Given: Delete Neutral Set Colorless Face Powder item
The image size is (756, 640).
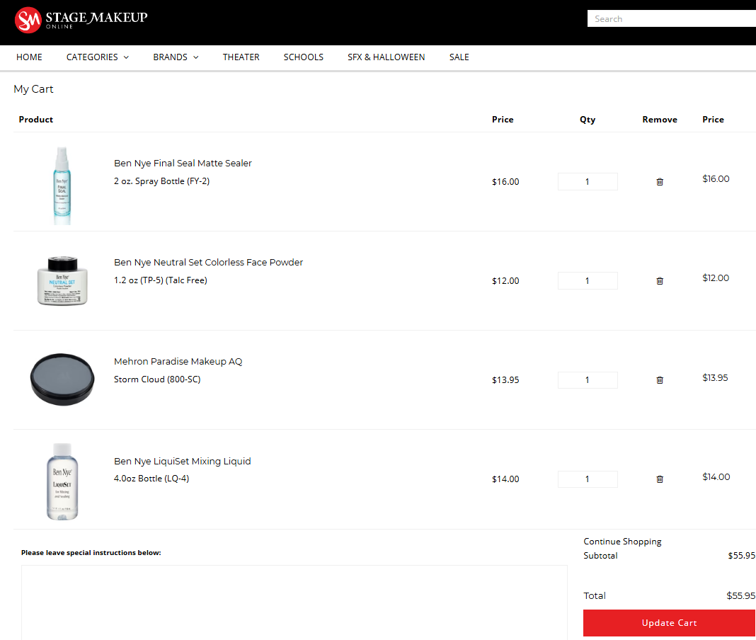Looking at the screenshot, I should pyautogui.click(x=660, y=280).
